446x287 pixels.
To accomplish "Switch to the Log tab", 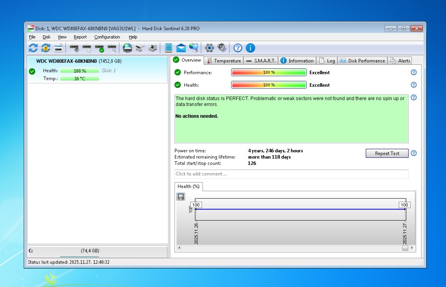I will 327,61.
